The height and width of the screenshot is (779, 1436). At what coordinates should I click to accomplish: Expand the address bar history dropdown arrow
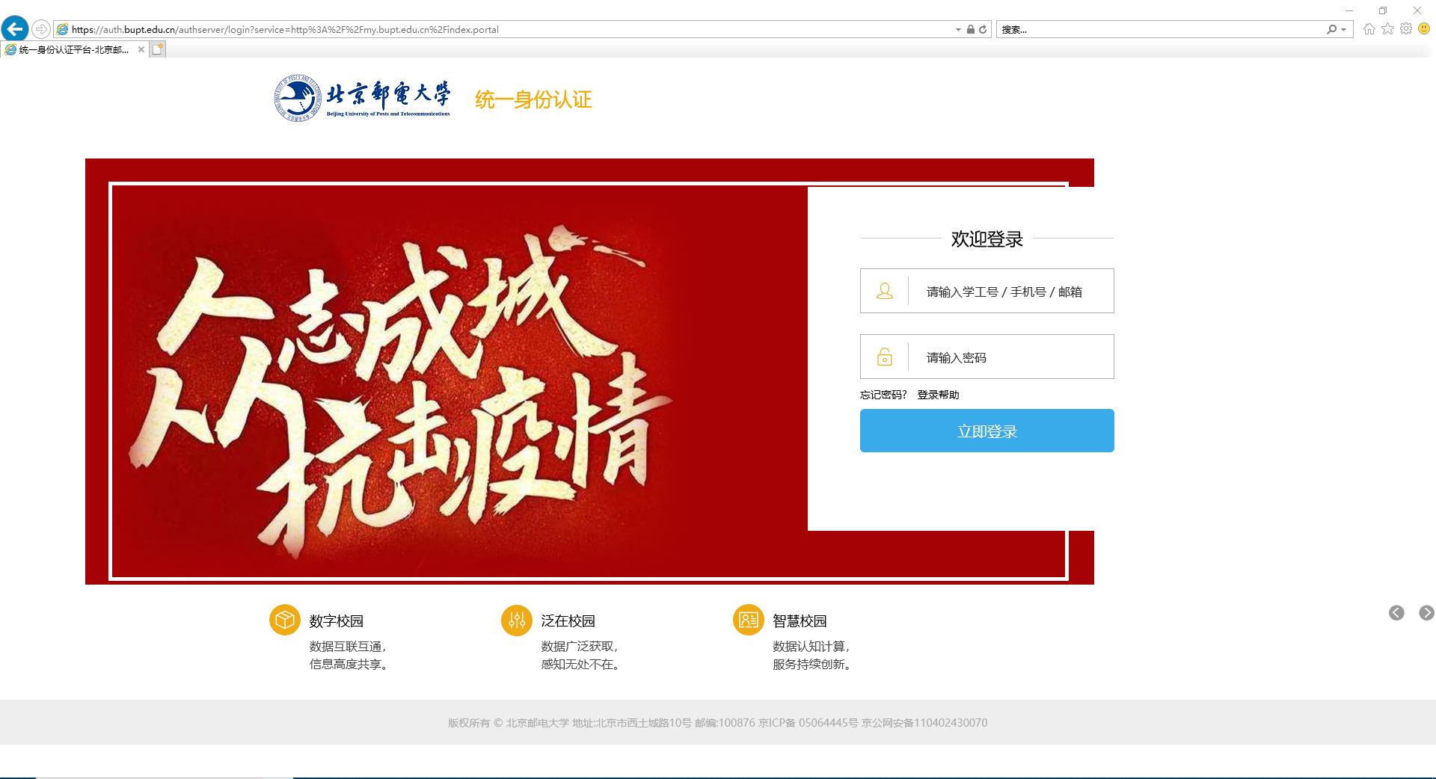[958, 30]
